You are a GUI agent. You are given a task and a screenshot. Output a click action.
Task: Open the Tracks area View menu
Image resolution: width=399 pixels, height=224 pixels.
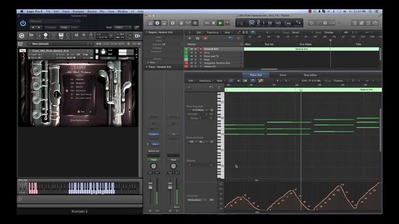(228, 32)
